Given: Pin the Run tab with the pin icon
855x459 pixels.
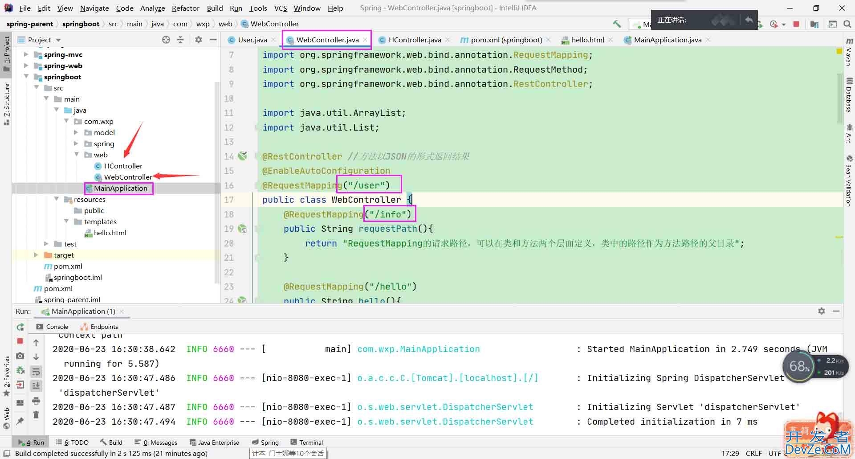Looking at the screenshot, I should pyautogui.click(x=20, y=421).
